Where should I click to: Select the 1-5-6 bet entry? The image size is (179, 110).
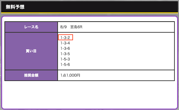[x=65, y=65]
